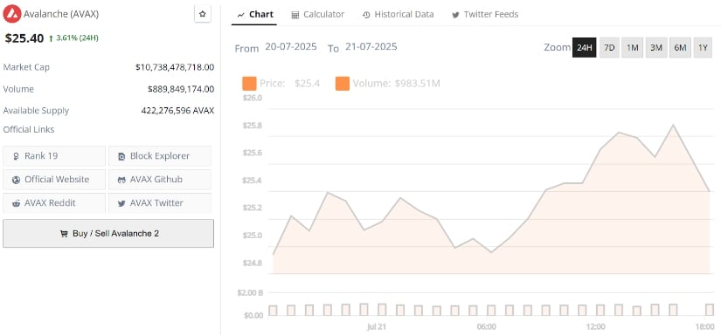Open the From date field 20-07-2025
This screenshot has height=335, width=721.
(291, 47)
